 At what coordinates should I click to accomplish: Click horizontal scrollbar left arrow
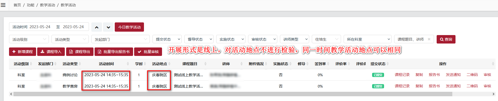pos(11,94)
